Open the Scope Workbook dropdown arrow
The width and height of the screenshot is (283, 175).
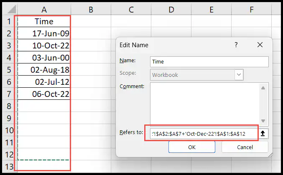pos(239,75)
